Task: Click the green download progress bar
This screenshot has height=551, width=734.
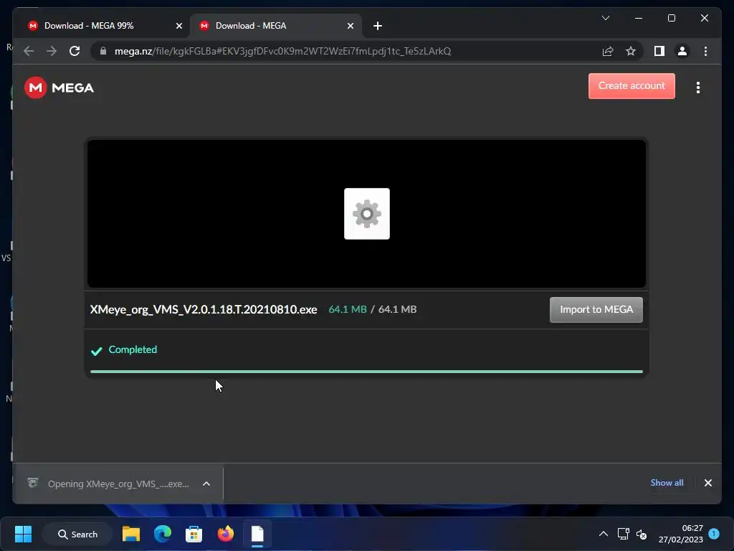Action: point(366,372)
